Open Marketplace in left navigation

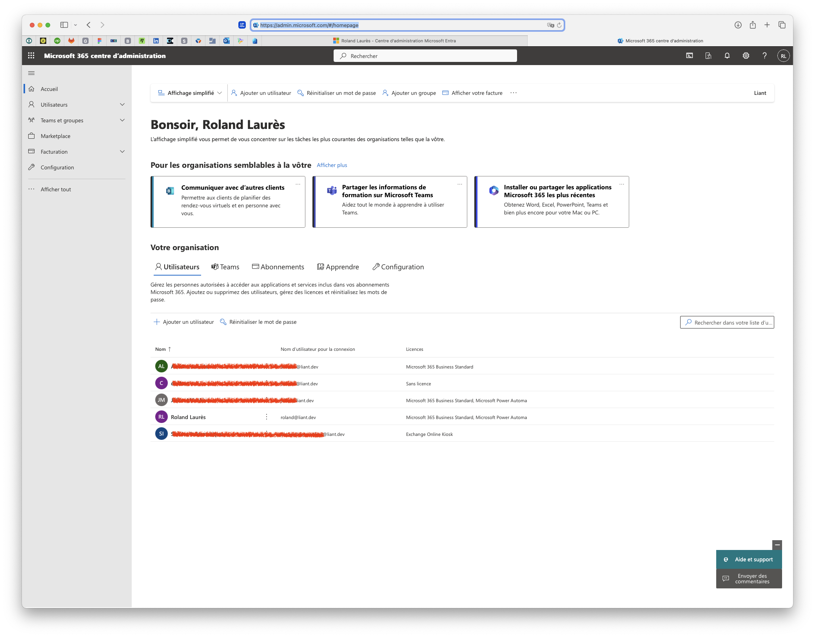[77, 136]
